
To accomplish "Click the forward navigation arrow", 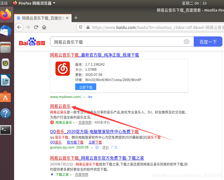I will click(x=28, y=27).
